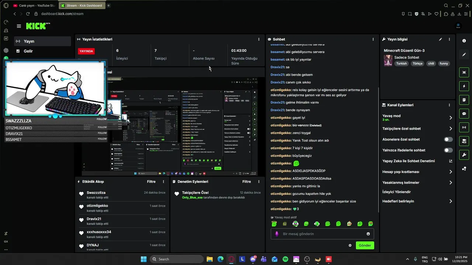The image size is (472, 265).
Task: Click the Bir mesaj gönderin input field
Action: [x=322, y=234]
